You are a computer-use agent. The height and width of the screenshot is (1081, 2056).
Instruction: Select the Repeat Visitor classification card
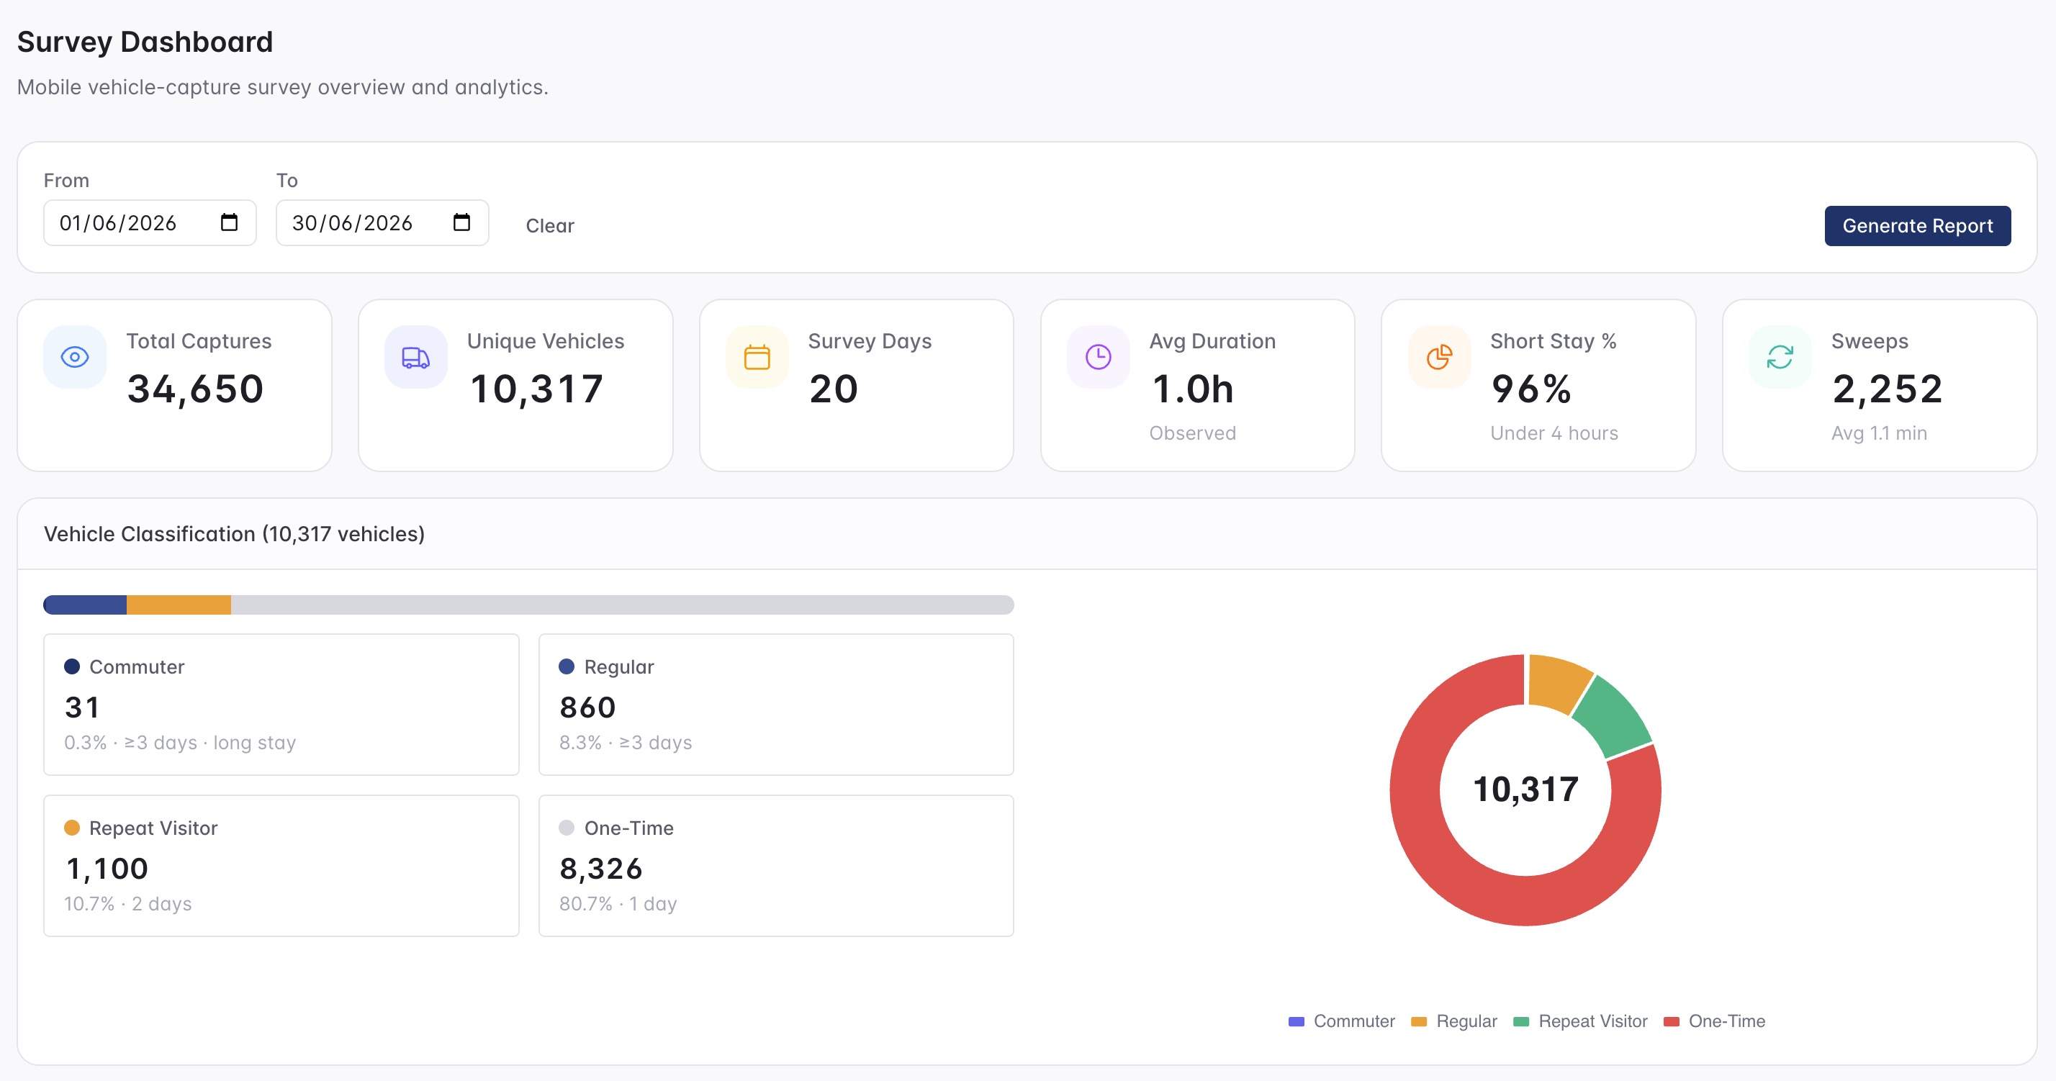tap(281, 866)
